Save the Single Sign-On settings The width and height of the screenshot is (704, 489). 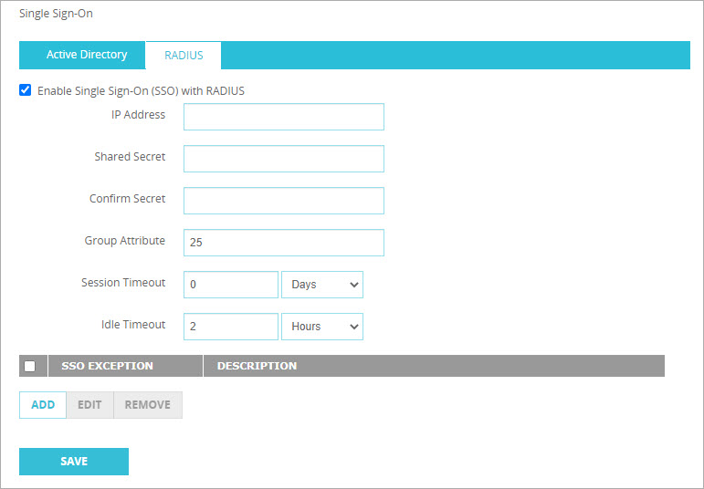[74, 462]
